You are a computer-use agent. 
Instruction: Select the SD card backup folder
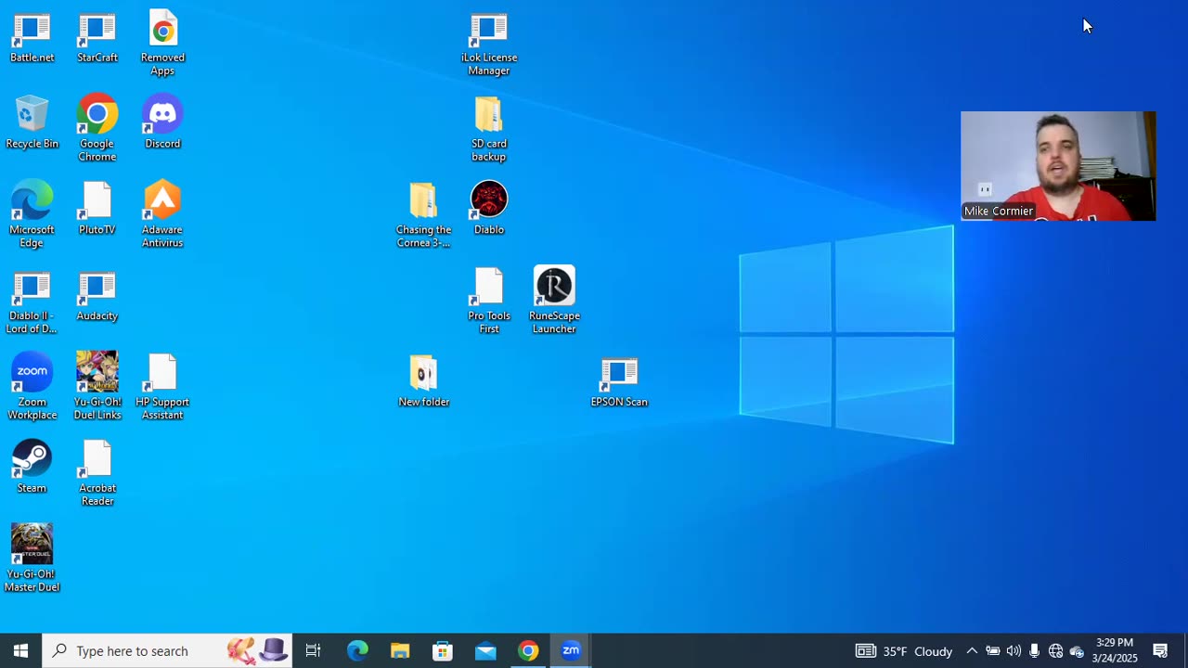(489, 130)
